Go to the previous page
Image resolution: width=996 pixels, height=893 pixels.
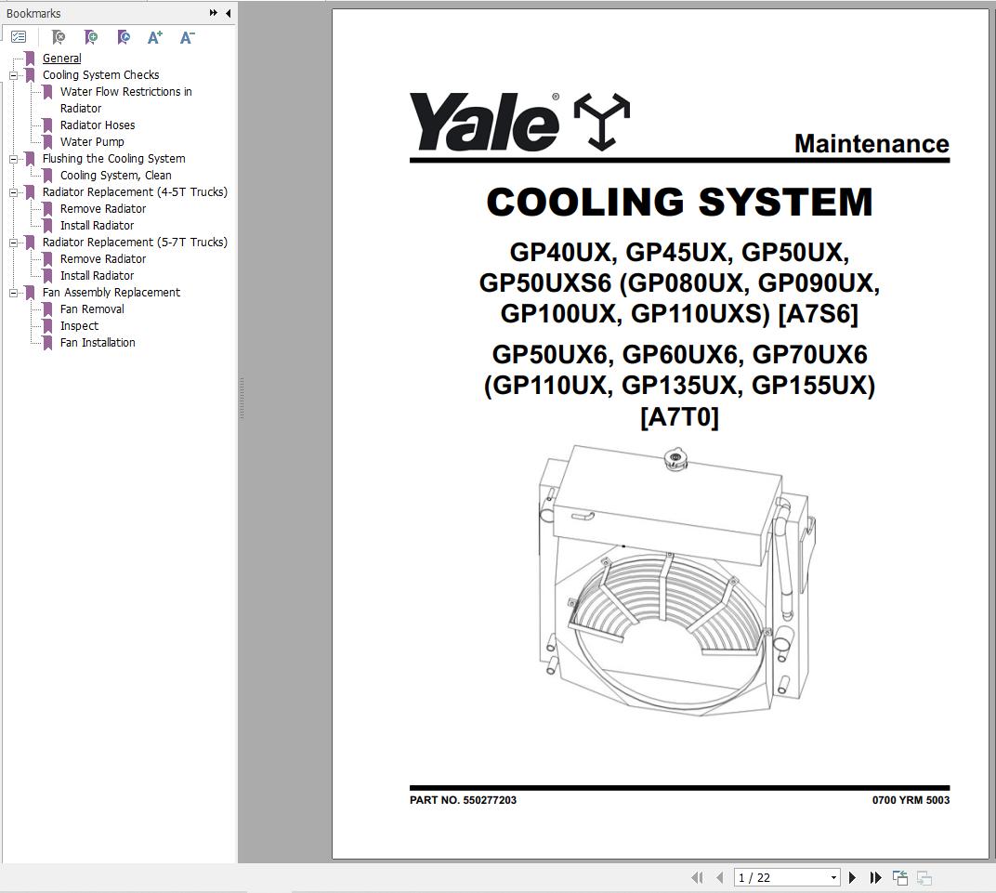point(720,878)
